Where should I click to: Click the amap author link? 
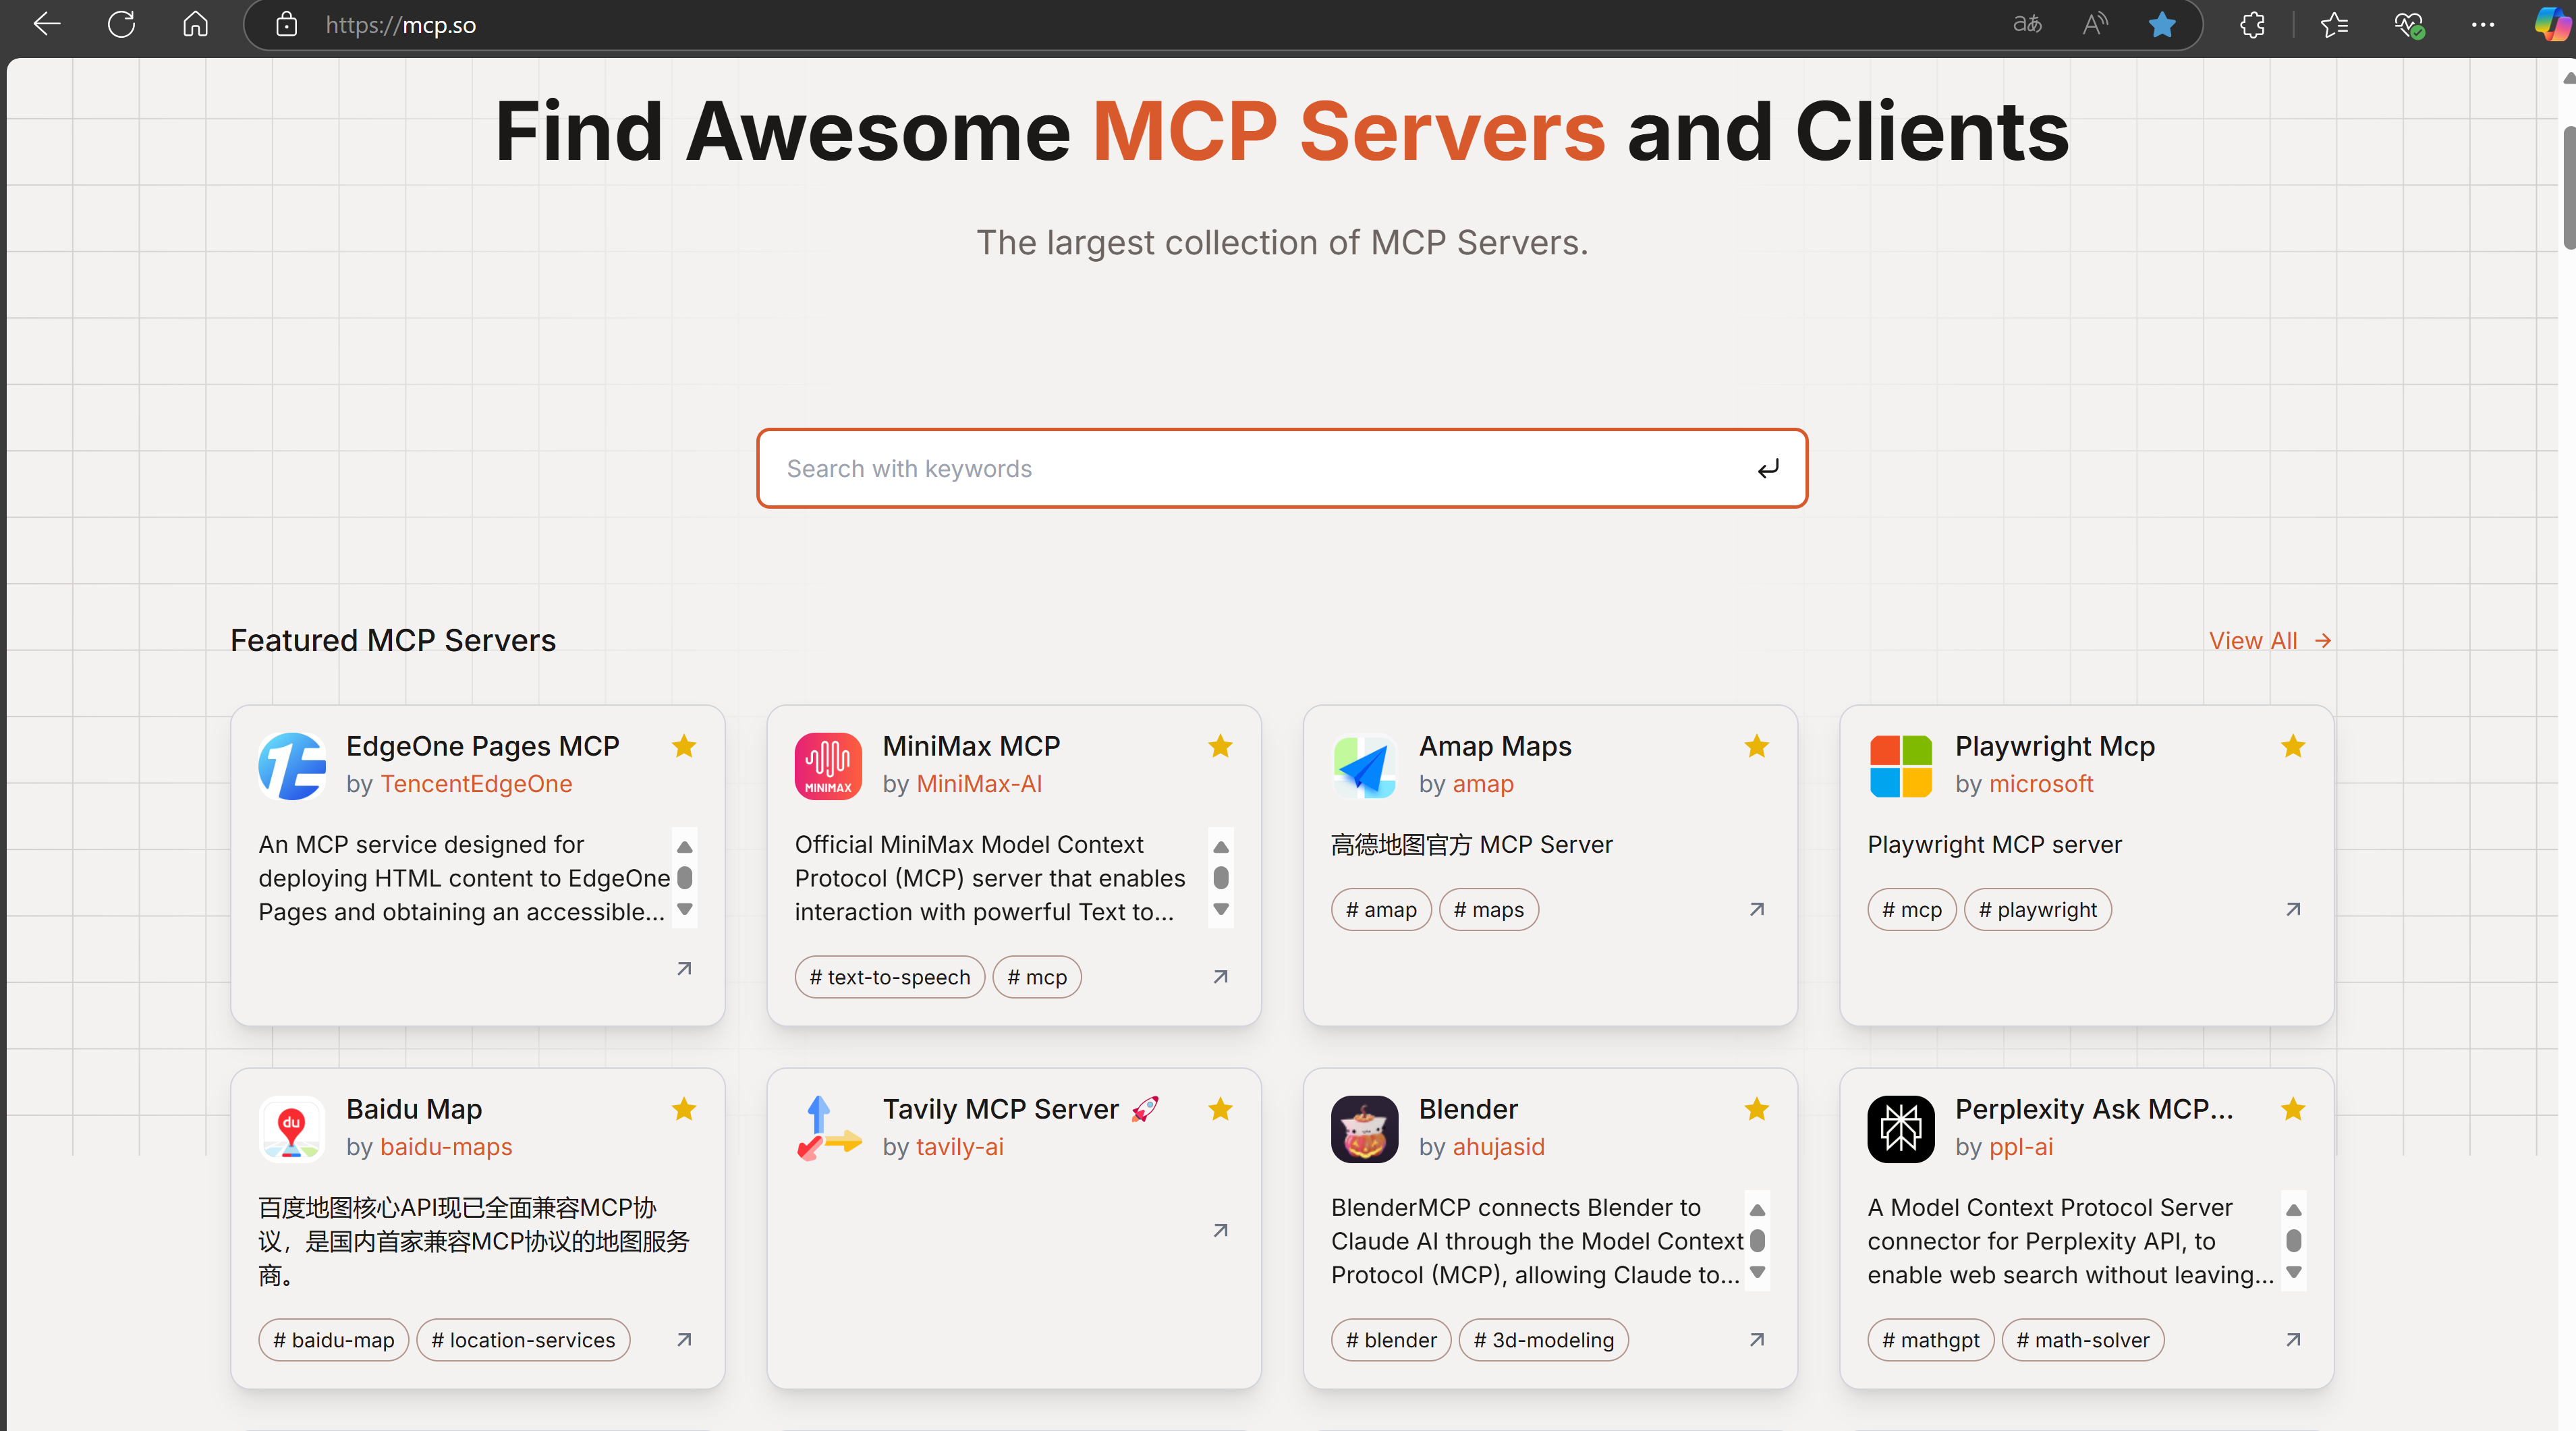1483,784
